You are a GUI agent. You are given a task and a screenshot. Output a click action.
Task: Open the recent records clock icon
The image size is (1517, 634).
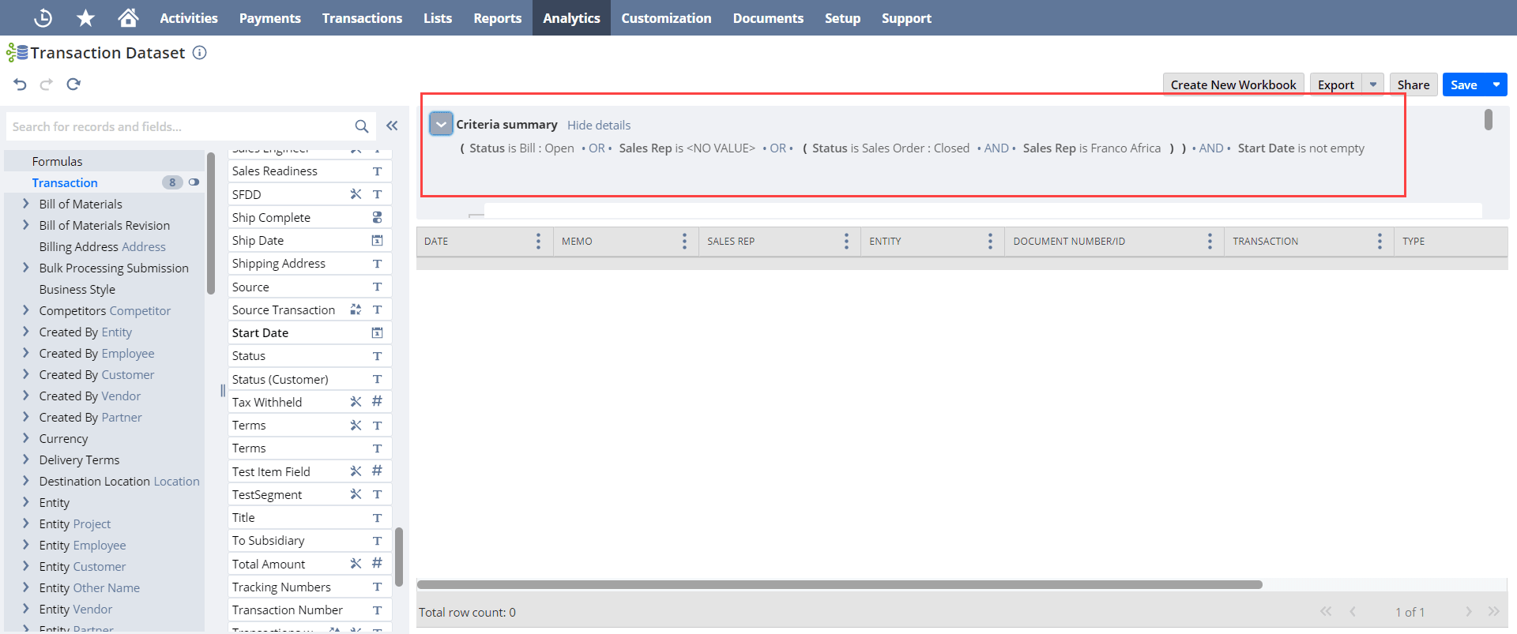(x=43, y=17)
